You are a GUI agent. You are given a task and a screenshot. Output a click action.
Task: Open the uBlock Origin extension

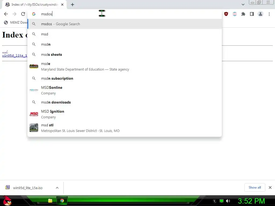[226, 14]
